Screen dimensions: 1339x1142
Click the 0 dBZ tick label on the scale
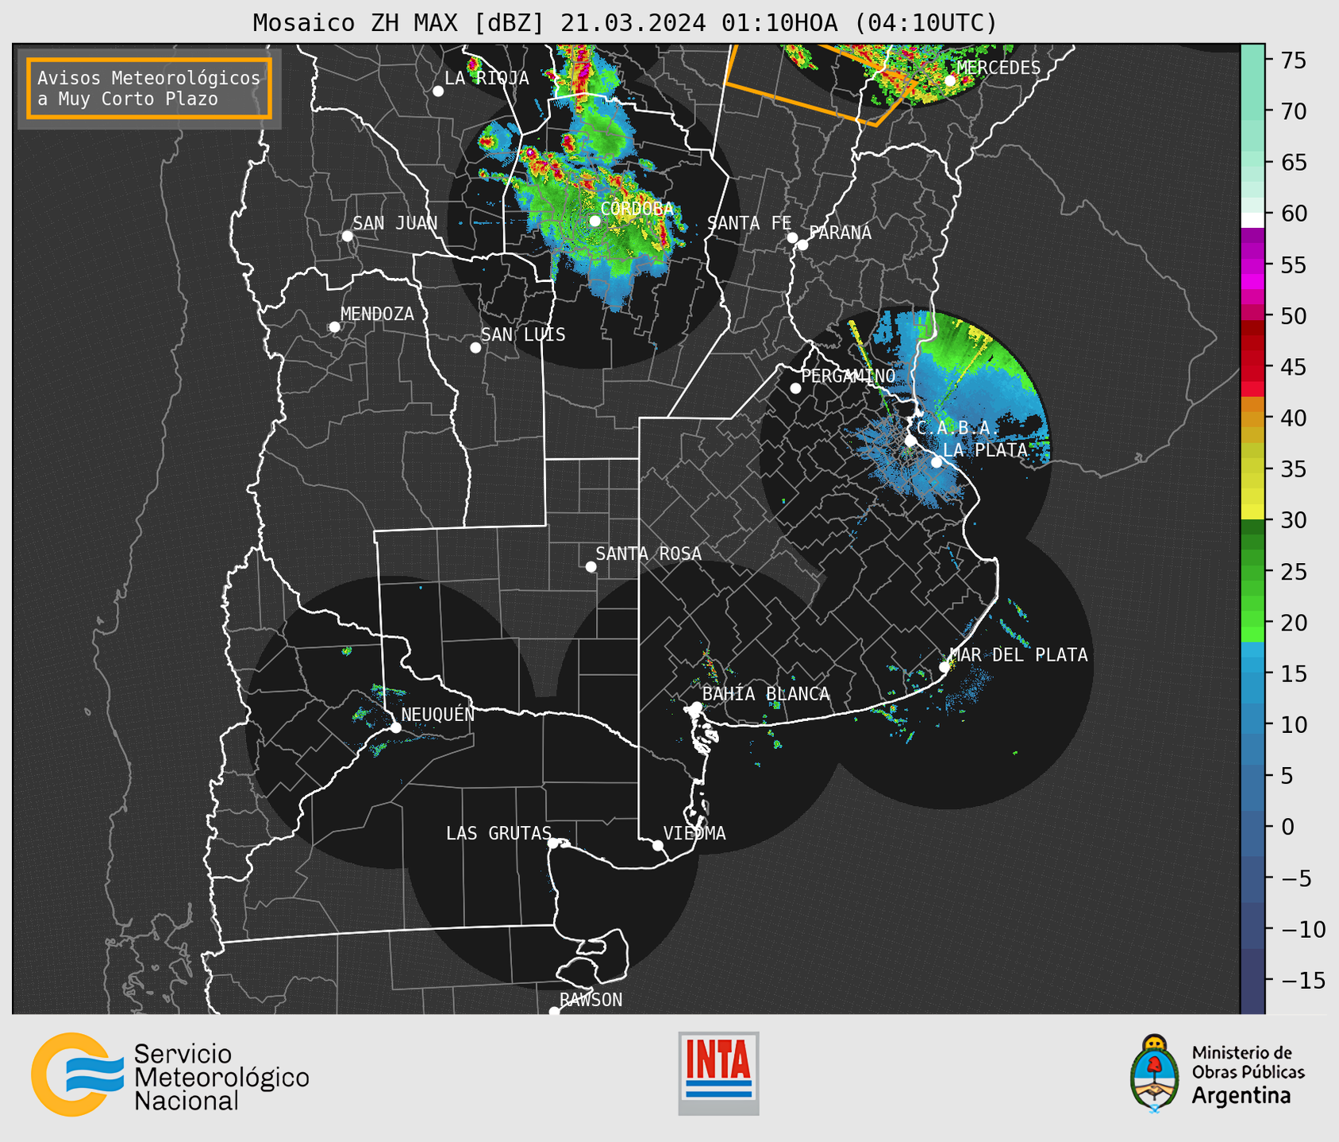pyautogui.click(x=1287, y=827)
